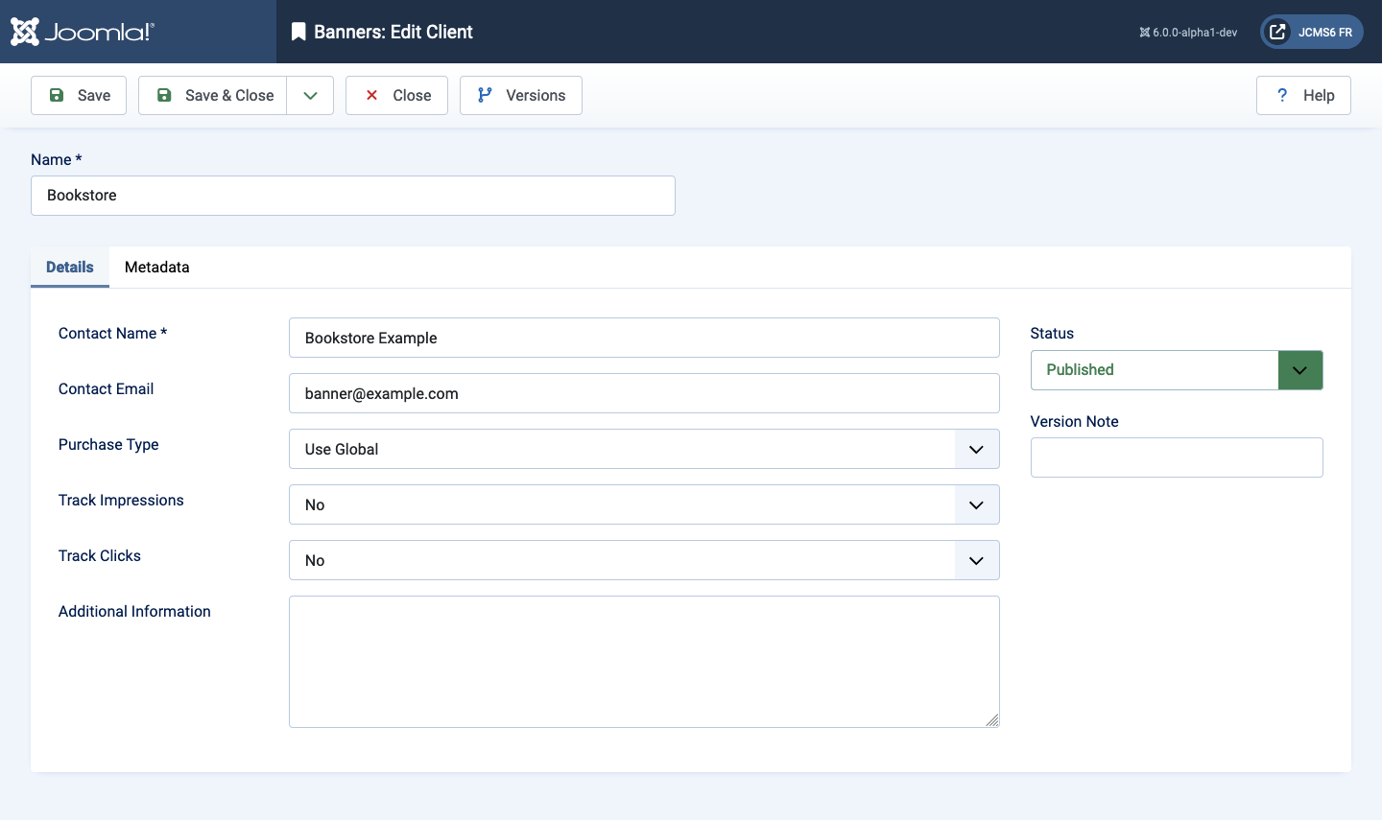1382x820 pixels.
Task: Switch to the Metadata tab
Action: [x=157, y=268]
